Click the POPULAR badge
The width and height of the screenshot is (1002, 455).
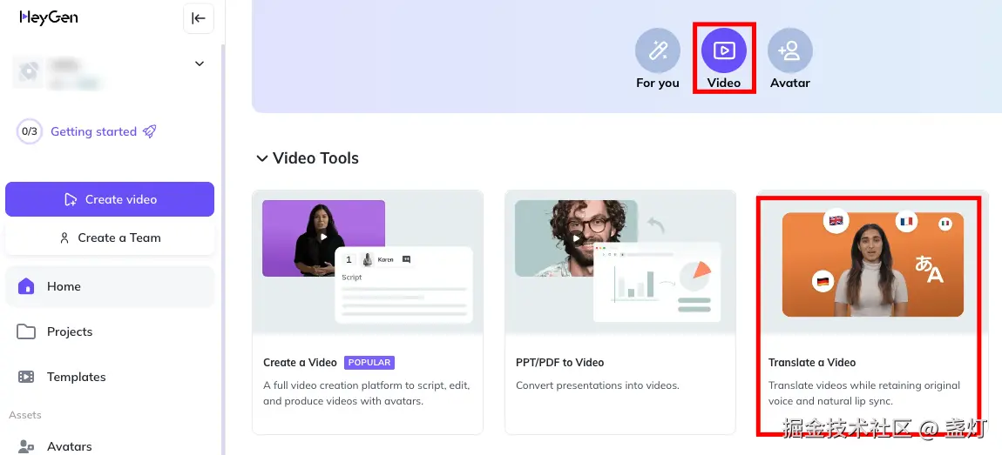[369, 363]
